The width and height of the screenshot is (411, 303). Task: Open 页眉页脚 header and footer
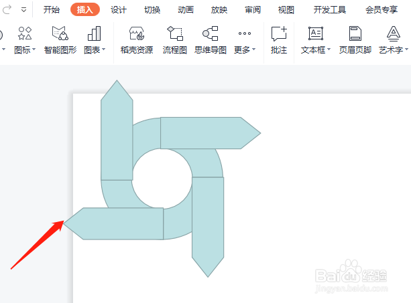355,40
